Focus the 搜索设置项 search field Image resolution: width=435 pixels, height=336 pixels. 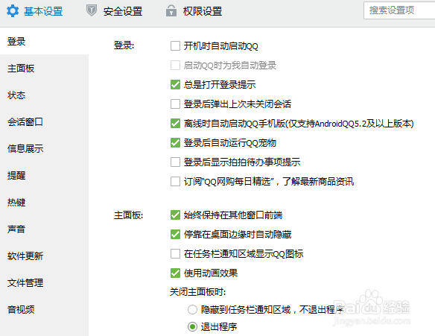coord(399,10)
